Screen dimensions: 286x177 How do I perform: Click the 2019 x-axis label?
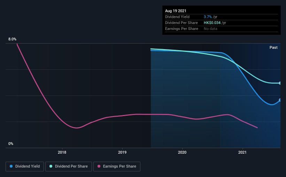click(x=122, y=152)
